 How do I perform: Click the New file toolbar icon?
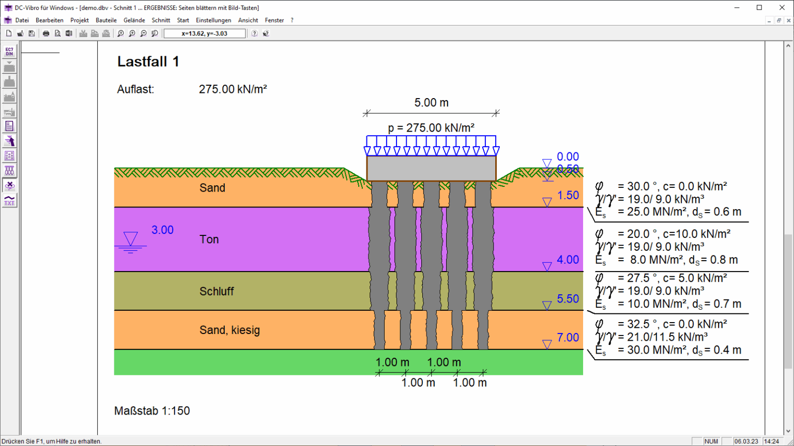pyautogui.click(x=9, y=34)
